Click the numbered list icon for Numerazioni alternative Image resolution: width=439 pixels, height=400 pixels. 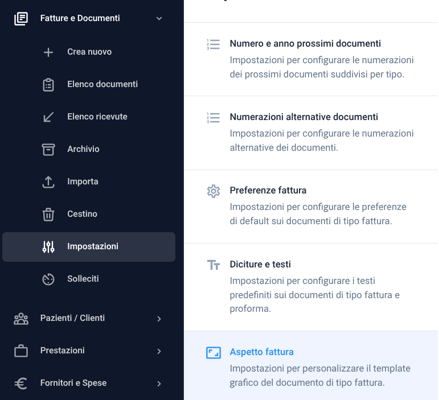(214, 118)
